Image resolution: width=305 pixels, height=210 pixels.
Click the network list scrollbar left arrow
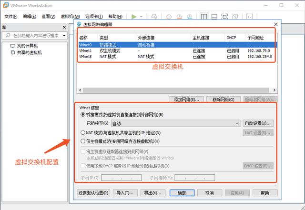click(80, 90)
